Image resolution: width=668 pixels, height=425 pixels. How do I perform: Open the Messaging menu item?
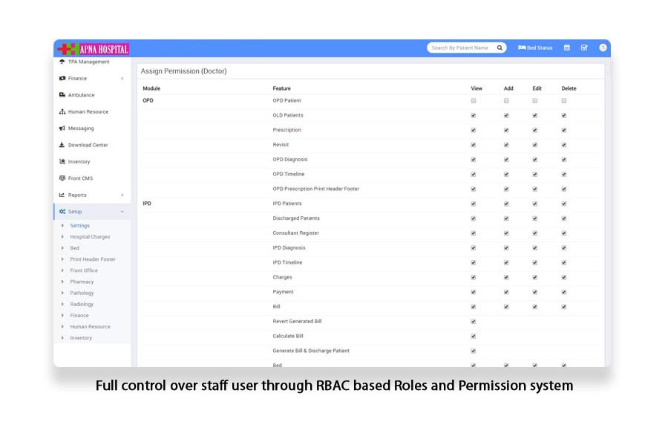click(81, 129)
